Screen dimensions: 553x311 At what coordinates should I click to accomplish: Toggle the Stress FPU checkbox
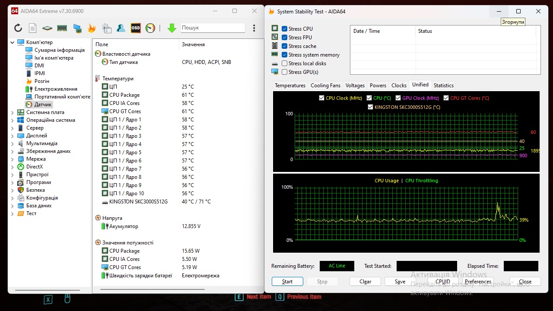click(x=284, y=38)
